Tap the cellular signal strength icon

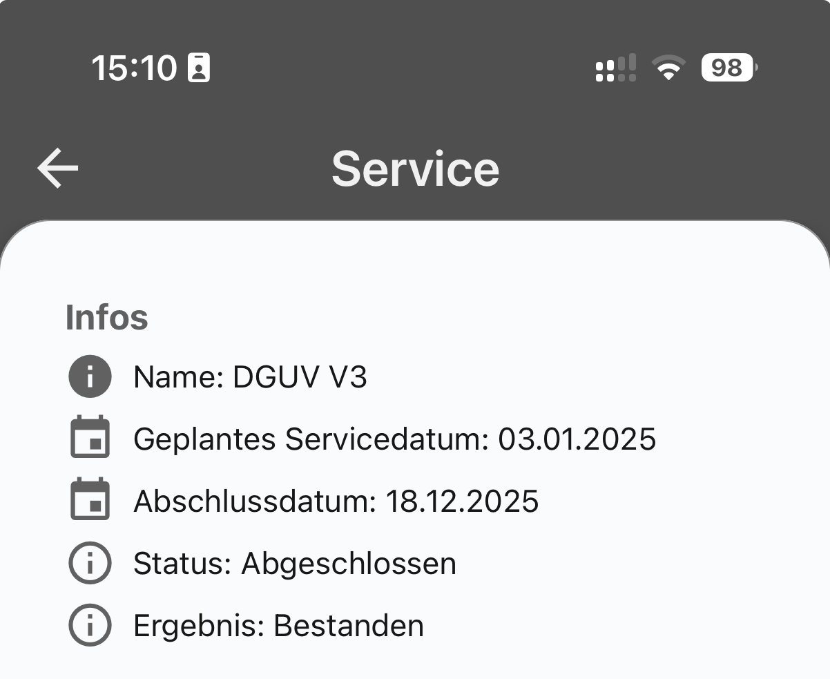(615, 68)
